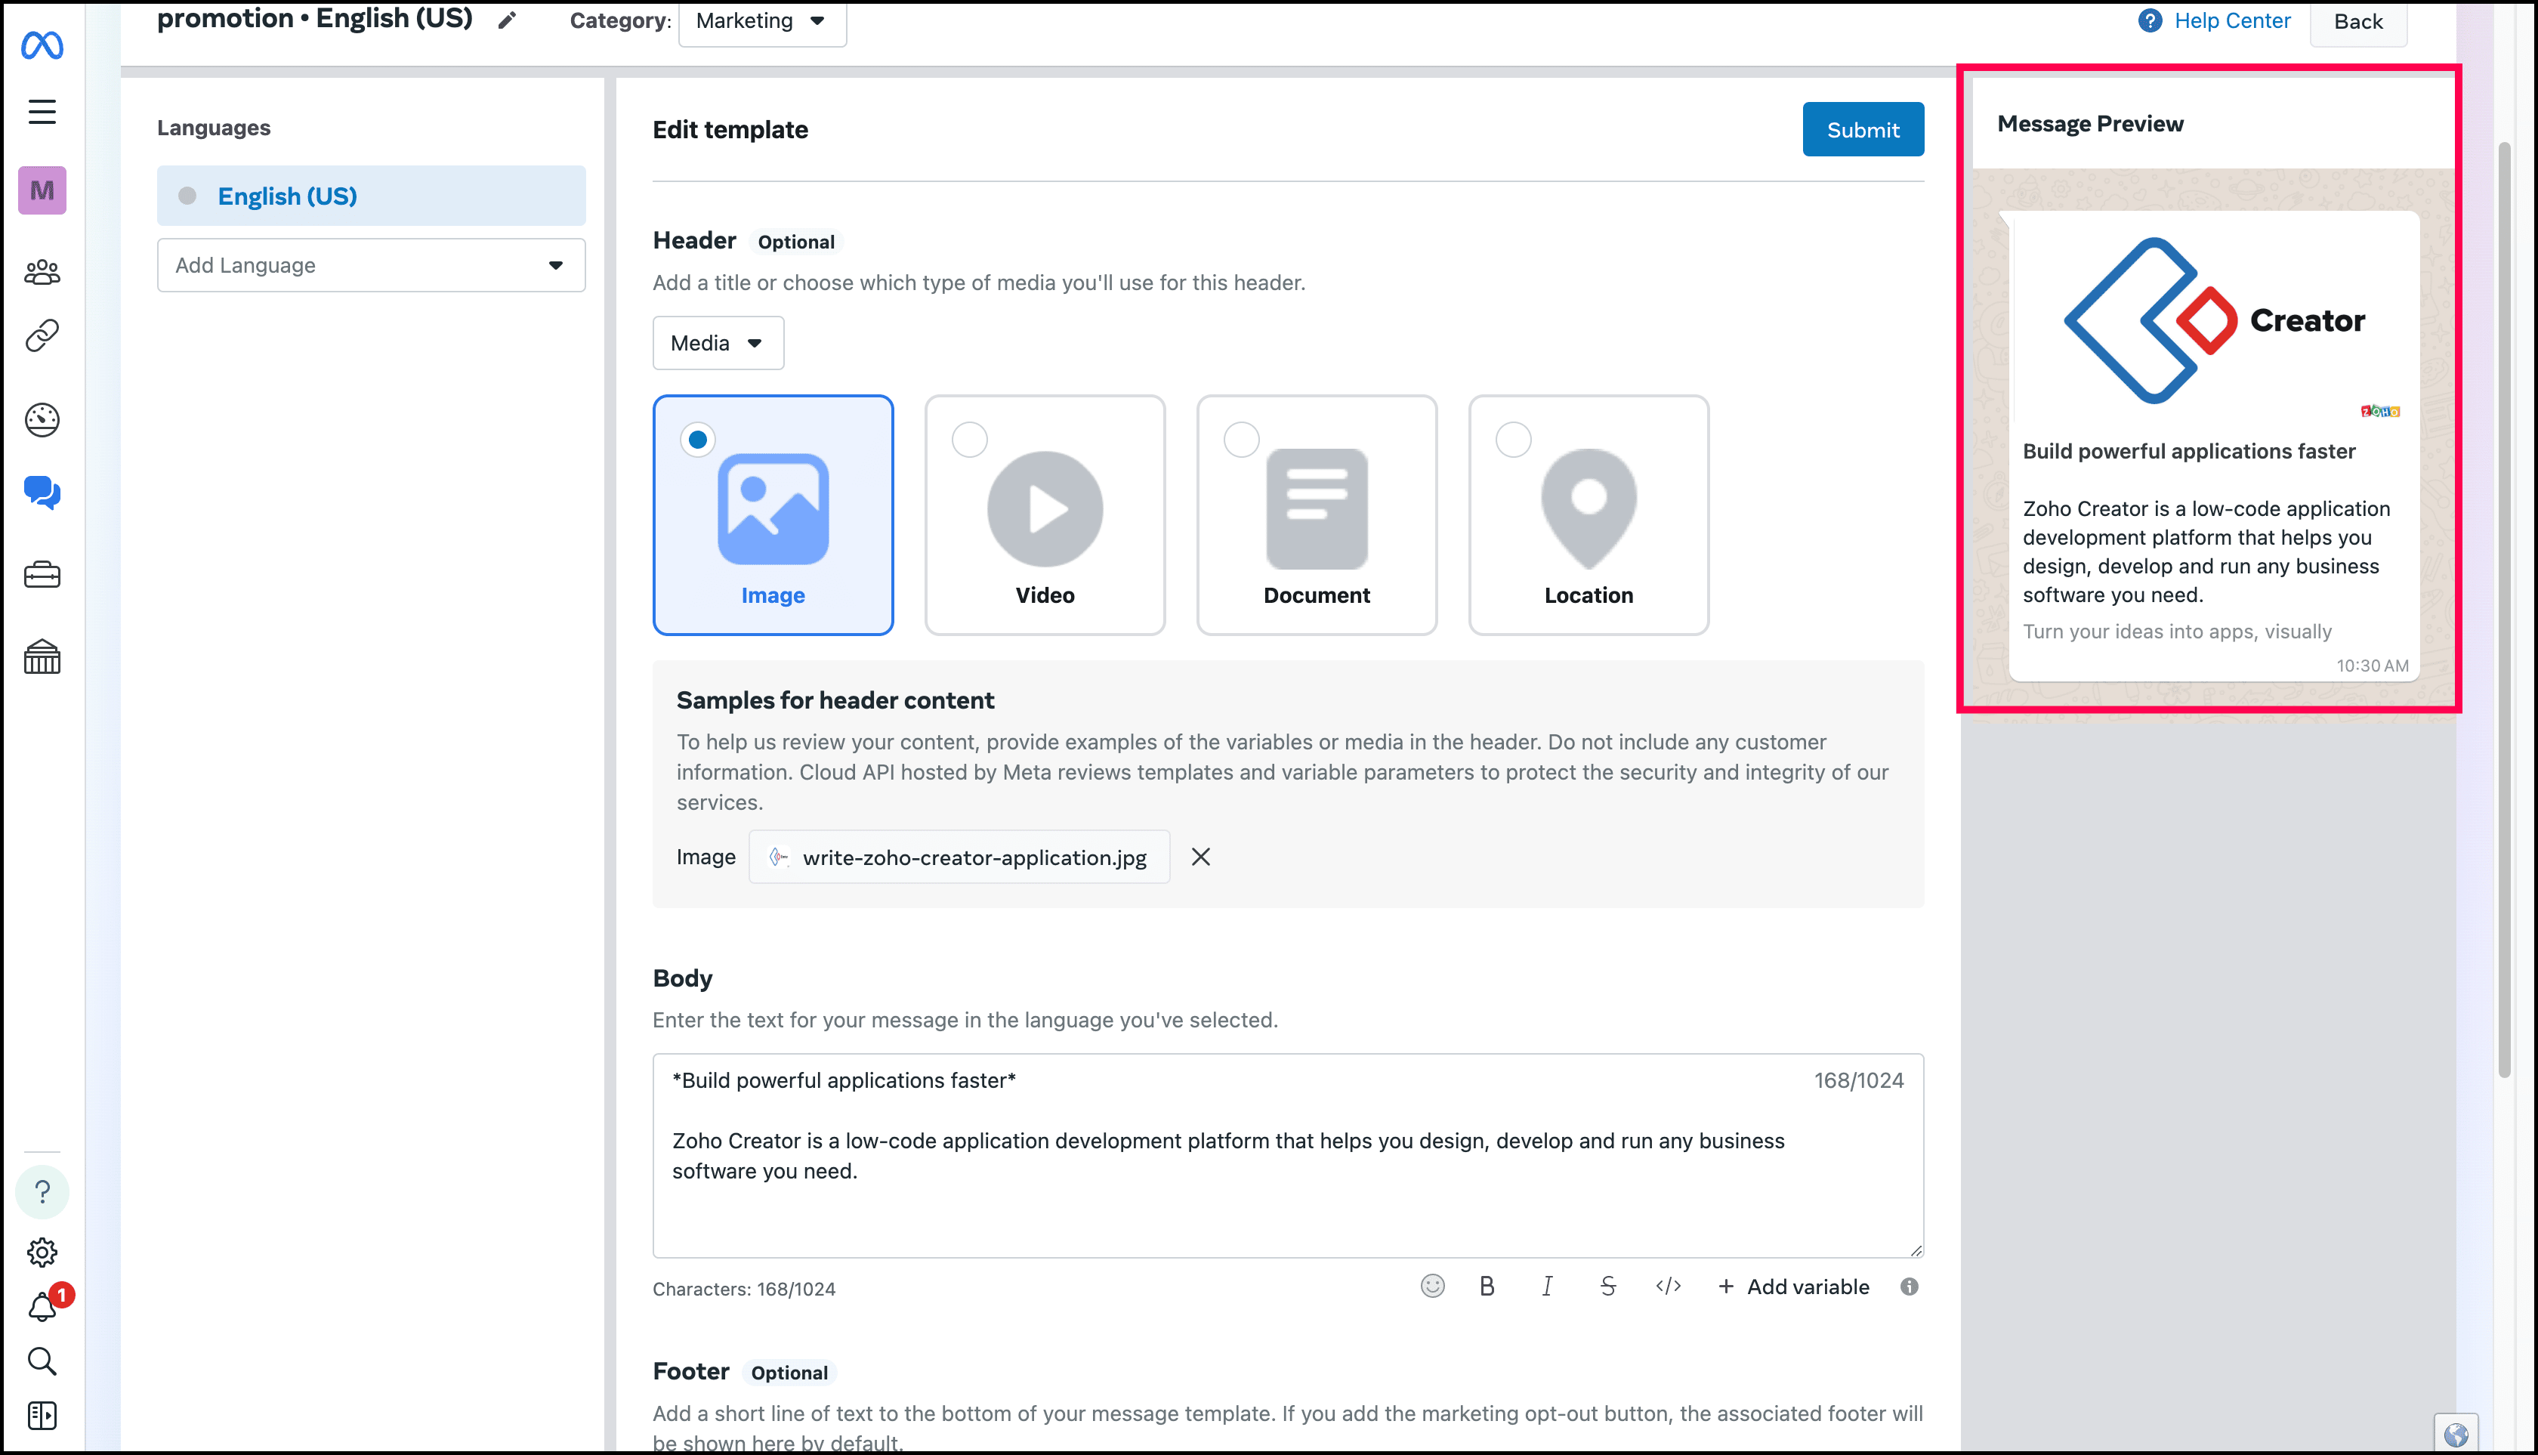2538x1455 pixels.
Task: Select the Document header radio option
Action: click(x=1241, y=440)
